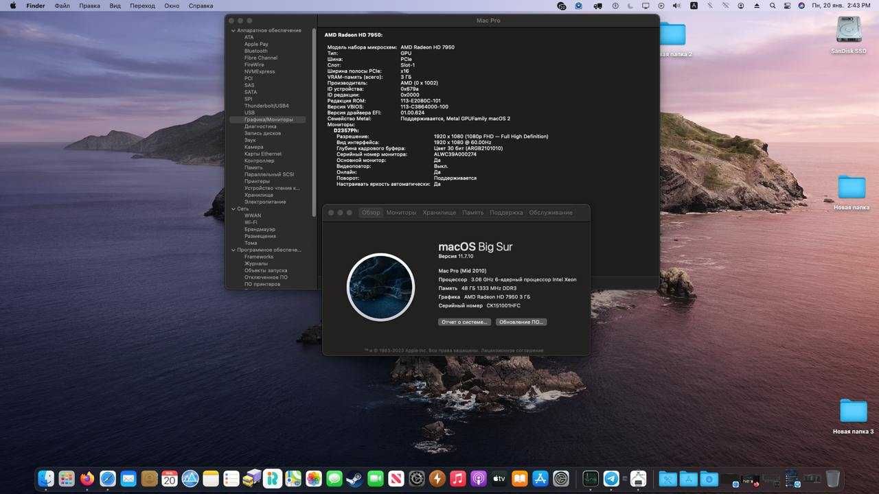879x494 pixels.
Task: Click the date and time in menu bar
Action: coord(841,5)
